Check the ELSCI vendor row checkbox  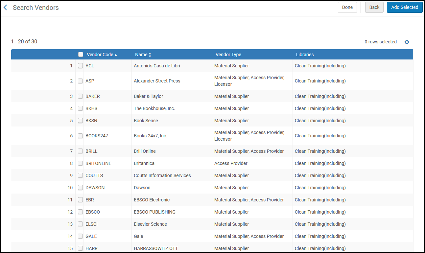[x=80, y=224]
